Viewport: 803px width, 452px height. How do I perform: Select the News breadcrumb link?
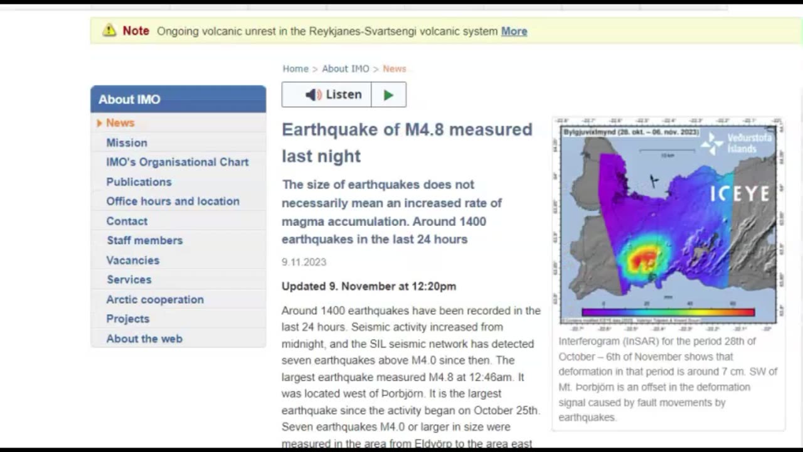click(395, 69)
